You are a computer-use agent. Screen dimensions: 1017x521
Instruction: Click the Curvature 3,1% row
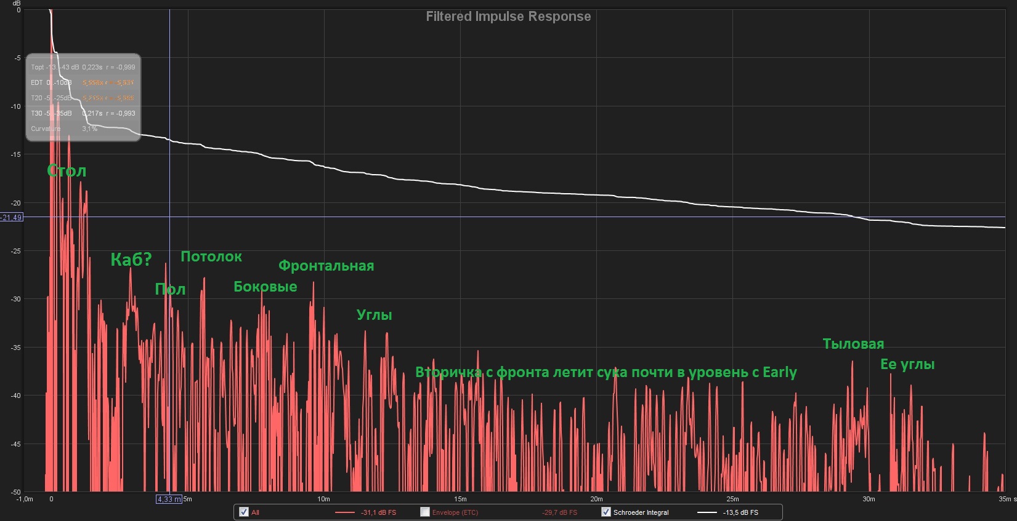coord(64,129)
